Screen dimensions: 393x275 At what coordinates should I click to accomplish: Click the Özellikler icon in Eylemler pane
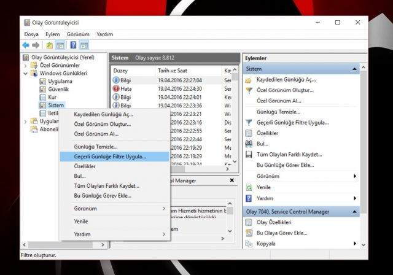click(249, 133)
